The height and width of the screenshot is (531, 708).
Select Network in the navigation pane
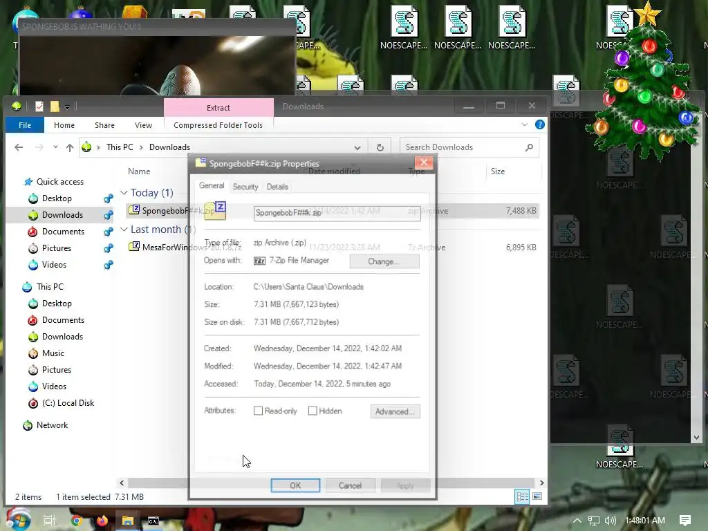point(52,425)
